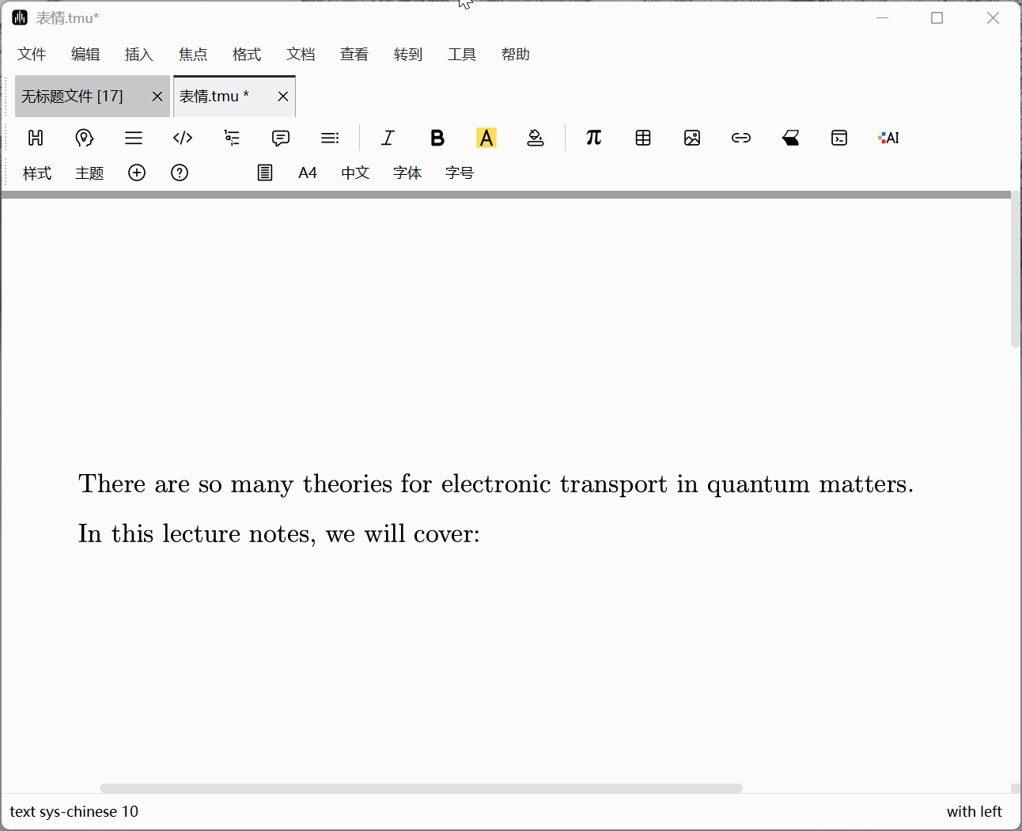The width and height of the screenshot is (1022, 831).
Task: Insert a table using the grid icon
Action: tap(643, 138)
